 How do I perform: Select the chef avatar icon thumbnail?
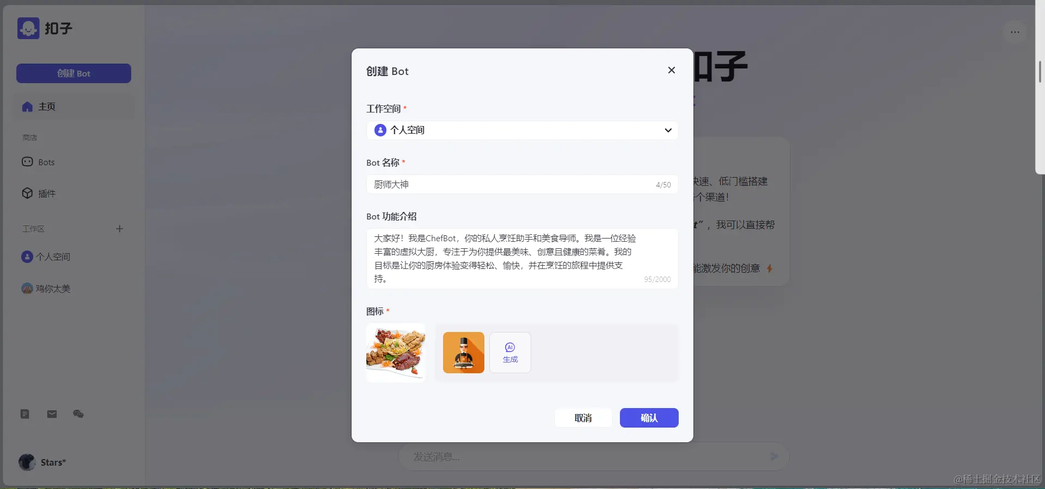tap(463, 353)
